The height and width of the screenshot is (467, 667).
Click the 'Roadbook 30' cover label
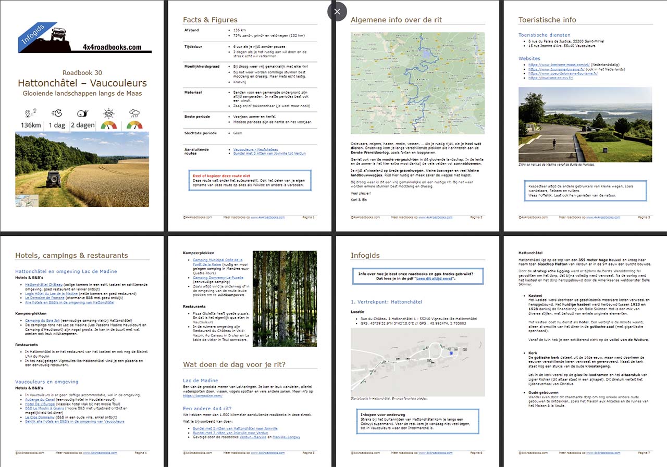point(82,73)
